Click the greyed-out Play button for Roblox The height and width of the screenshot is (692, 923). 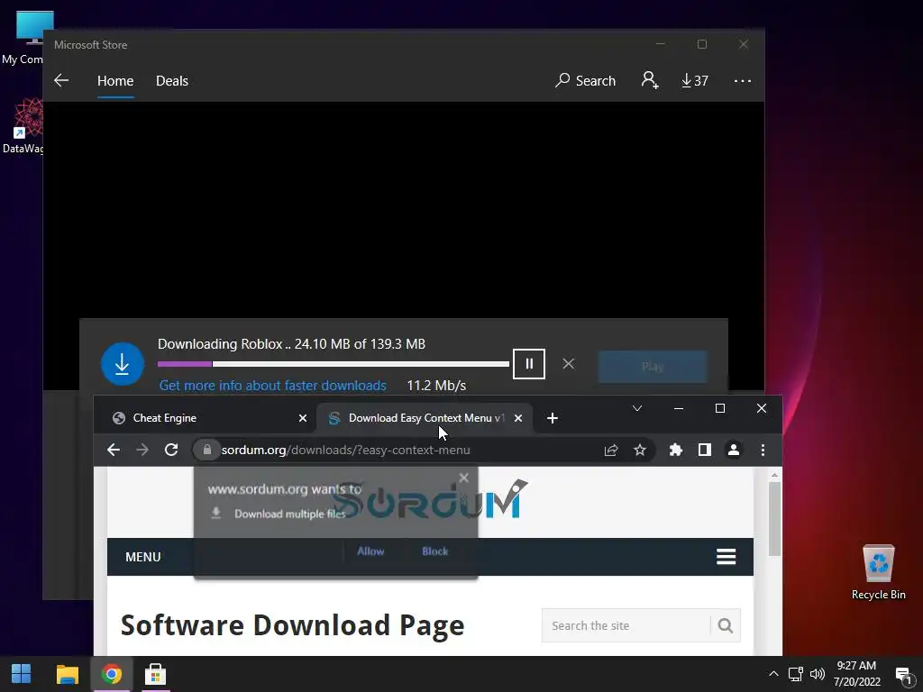click(653, 367)
